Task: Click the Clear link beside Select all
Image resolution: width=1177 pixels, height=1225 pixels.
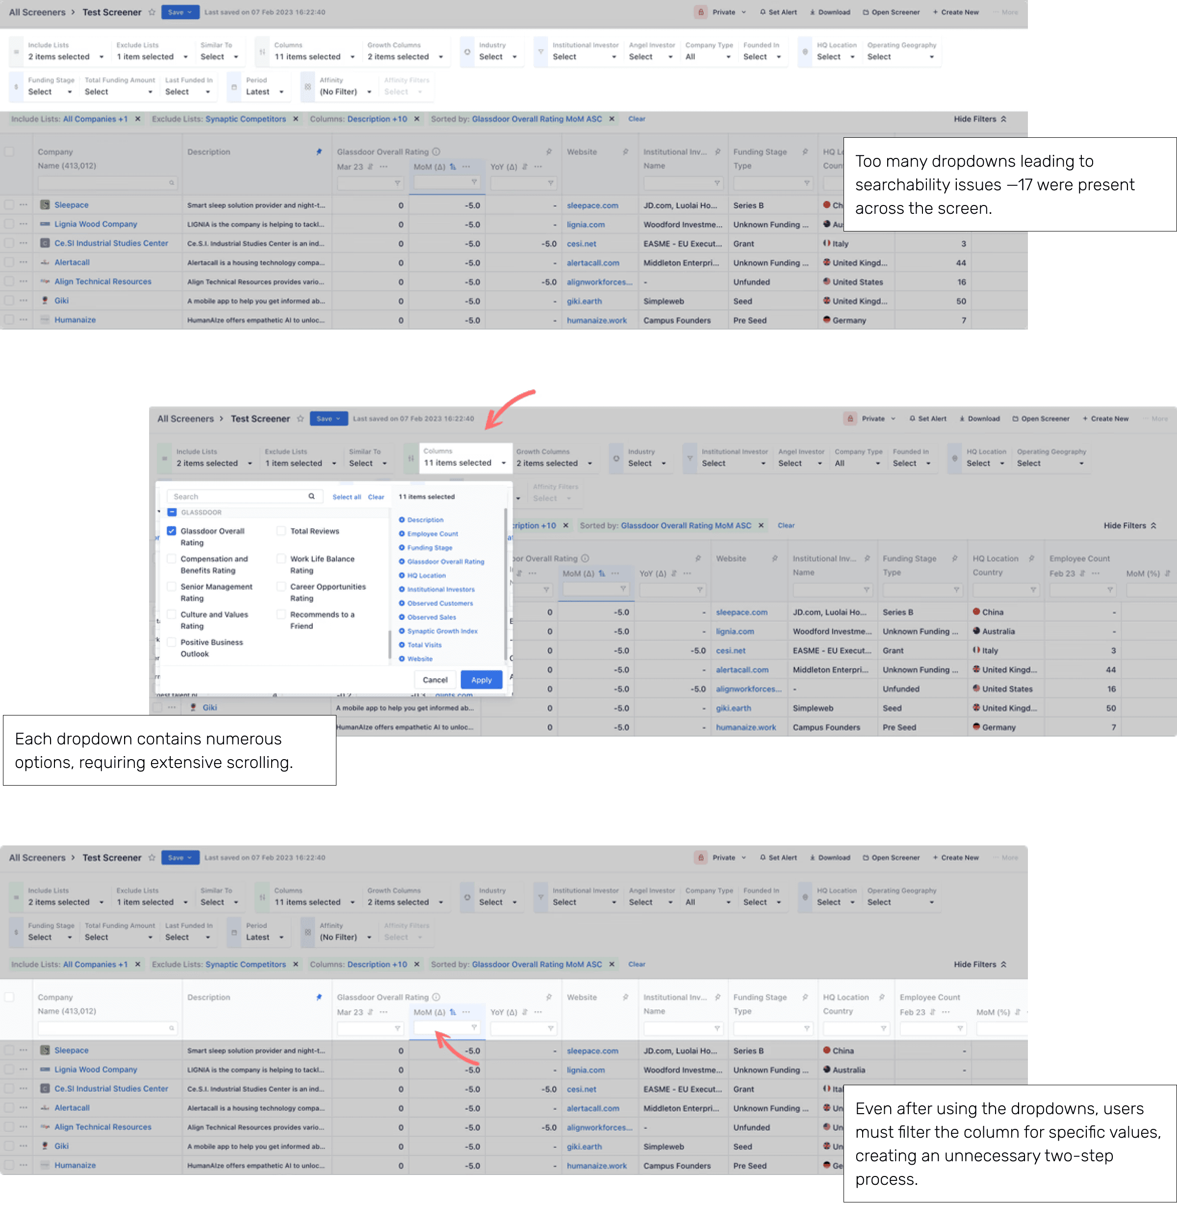Action: click(x=376, y=497)
